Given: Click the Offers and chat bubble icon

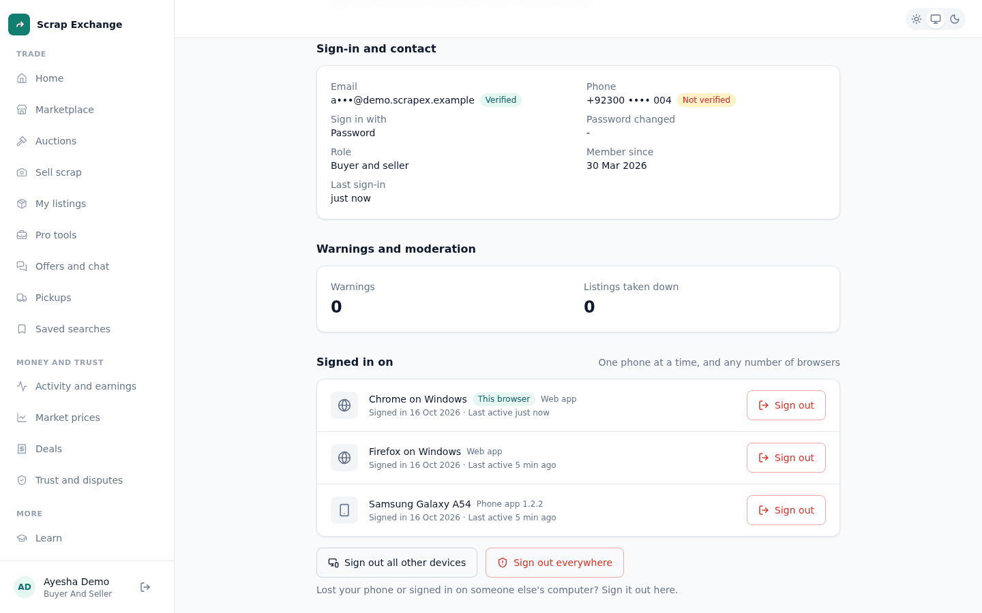Looking at the screenshot, I should coord(22,266).
